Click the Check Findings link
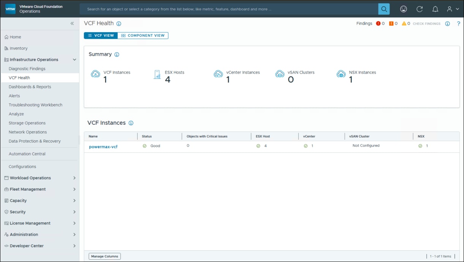This screenshot has width=464, height=262. (x=426, y=24)
